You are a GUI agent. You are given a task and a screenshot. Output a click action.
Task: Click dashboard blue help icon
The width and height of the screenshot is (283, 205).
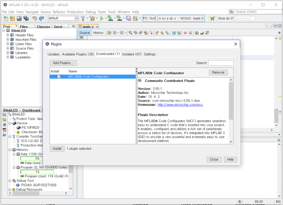pyautogui.click(x=4, y=135)
